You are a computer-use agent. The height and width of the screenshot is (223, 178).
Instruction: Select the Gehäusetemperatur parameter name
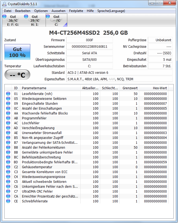tap(37, 167)
